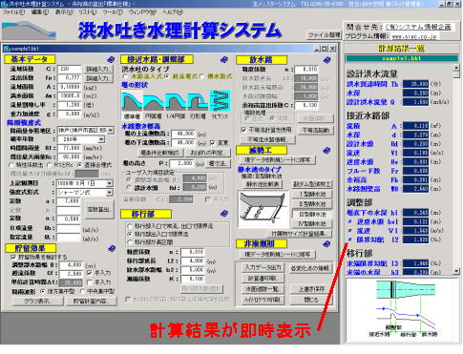
Task: Click the グラフ表示 button
Action: pyautogui.click(x=38, y=302)
